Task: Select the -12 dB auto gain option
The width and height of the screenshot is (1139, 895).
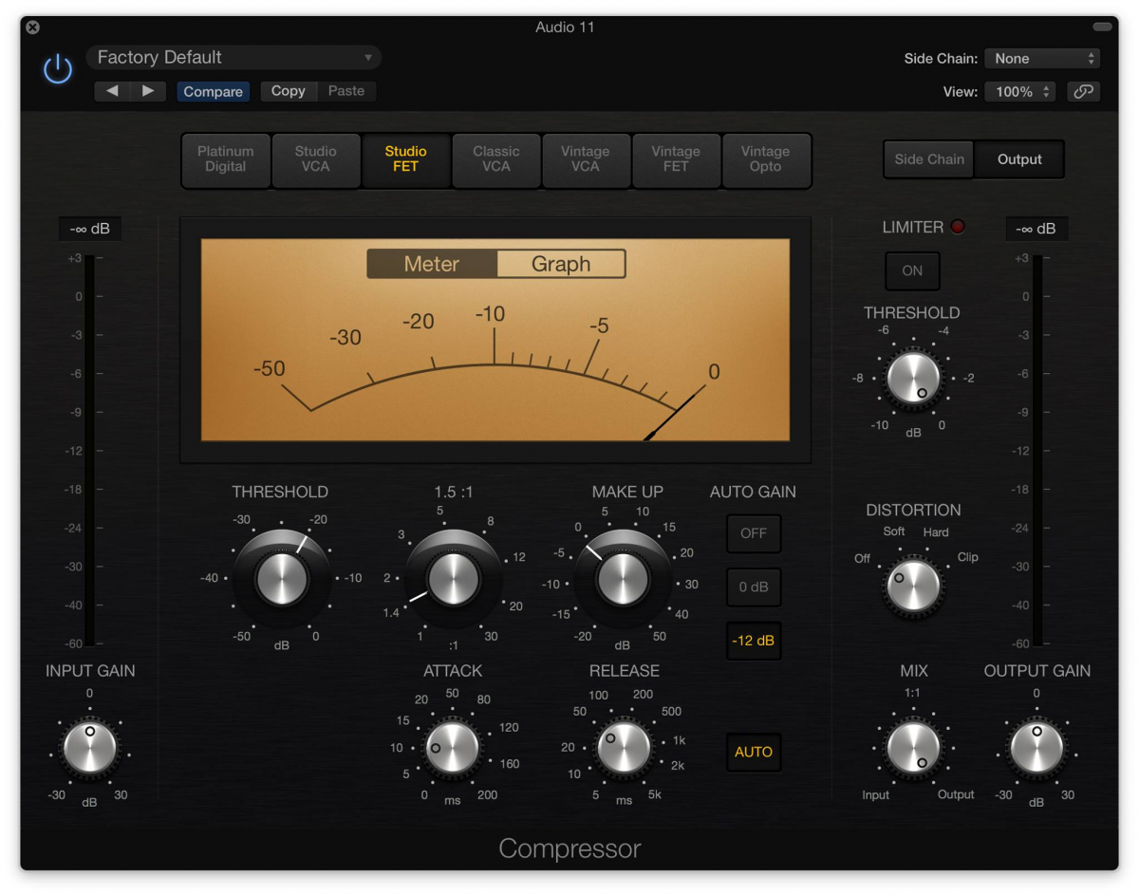Action: click(754, 641)
